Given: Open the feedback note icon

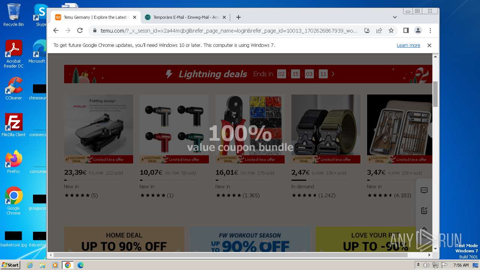Looking at the screenshot, I should (424, 211).
